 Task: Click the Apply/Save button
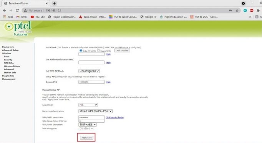click(x=86, y=138)
